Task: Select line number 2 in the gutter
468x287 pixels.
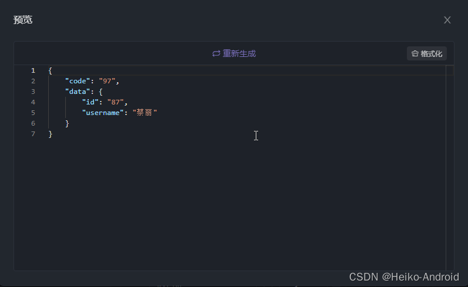Action: point(33,81)
